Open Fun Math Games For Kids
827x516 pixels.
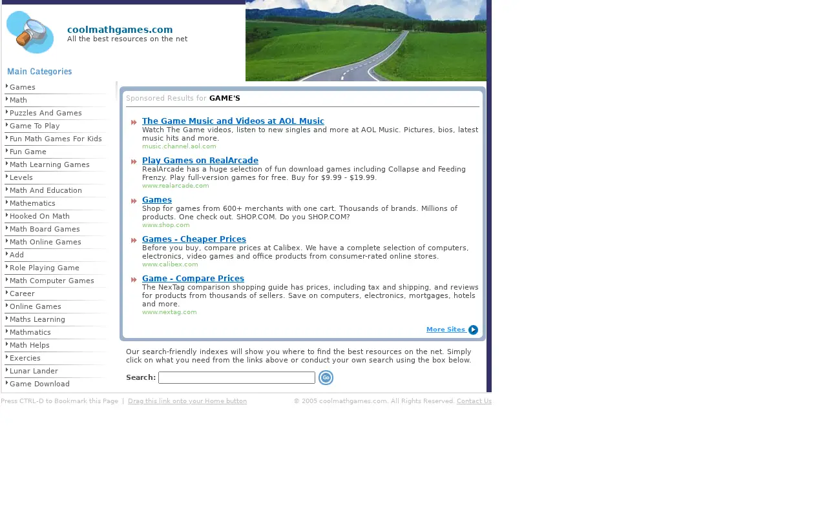click(56, 139)
